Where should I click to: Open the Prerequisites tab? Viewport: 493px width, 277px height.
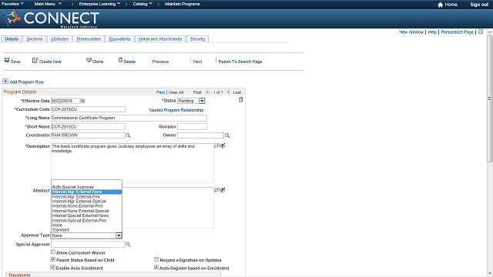click(89, 39)
